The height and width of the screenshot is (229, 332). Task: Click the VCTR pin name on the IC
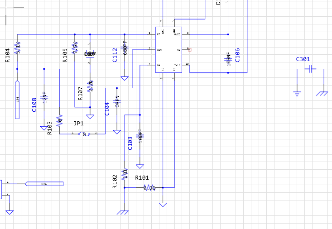click(x=177, y=65)
